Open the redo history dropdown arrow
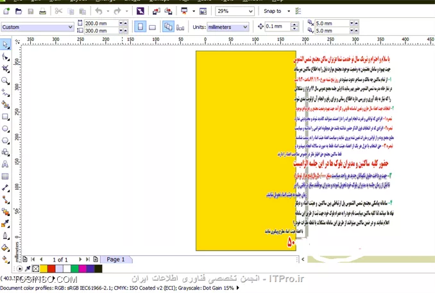435x293 pixels. [127, 11]
